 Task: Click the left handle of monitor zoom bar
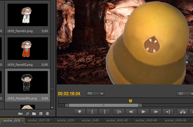pyautogui.click(x=67, y=105)
